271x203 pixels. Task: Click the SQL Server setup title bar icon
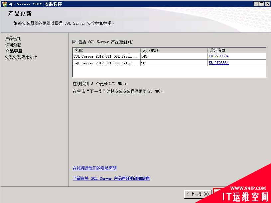tap(4, 4)
